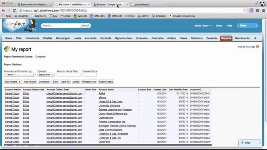This screenshot has height=150, width=267.
Task: Add a tab with the plus icon
Action: click(255, 38)
